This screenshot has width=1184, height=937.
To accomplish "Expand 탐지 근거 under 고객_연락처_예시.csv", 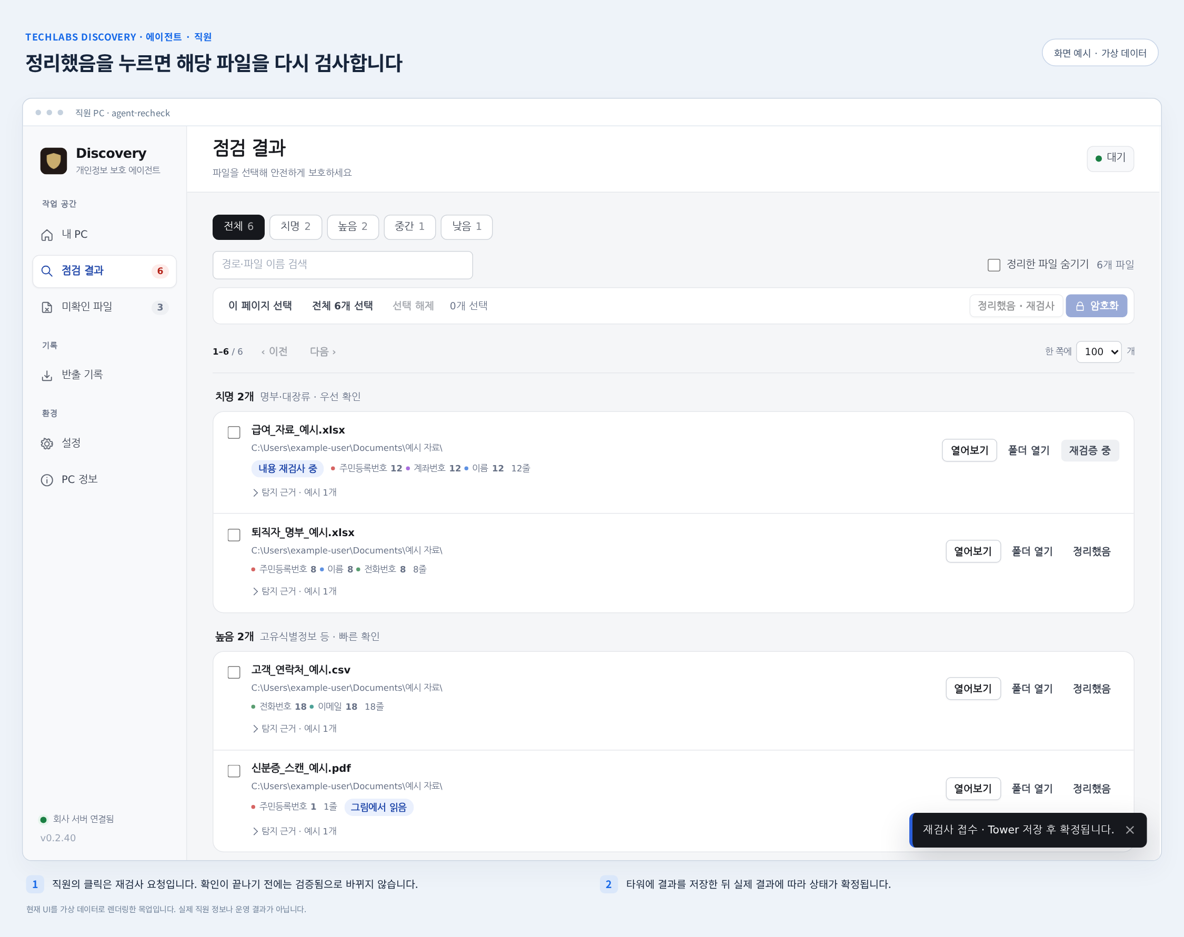I will click(295, 728).
